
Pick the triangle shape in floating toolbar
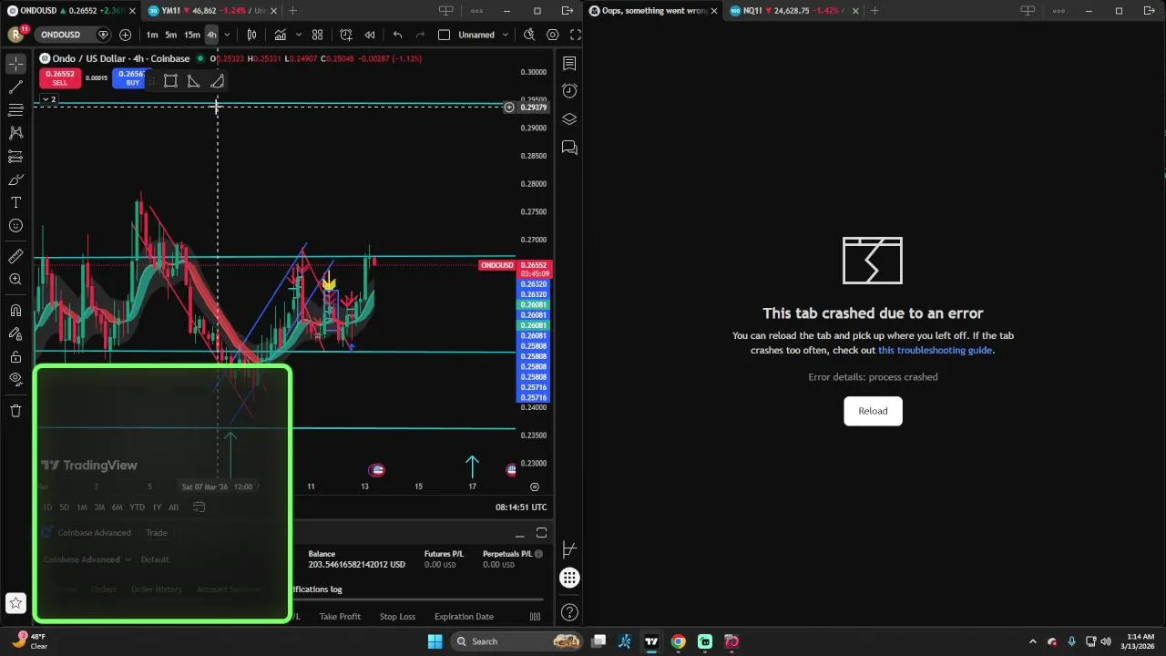(194, 81)
